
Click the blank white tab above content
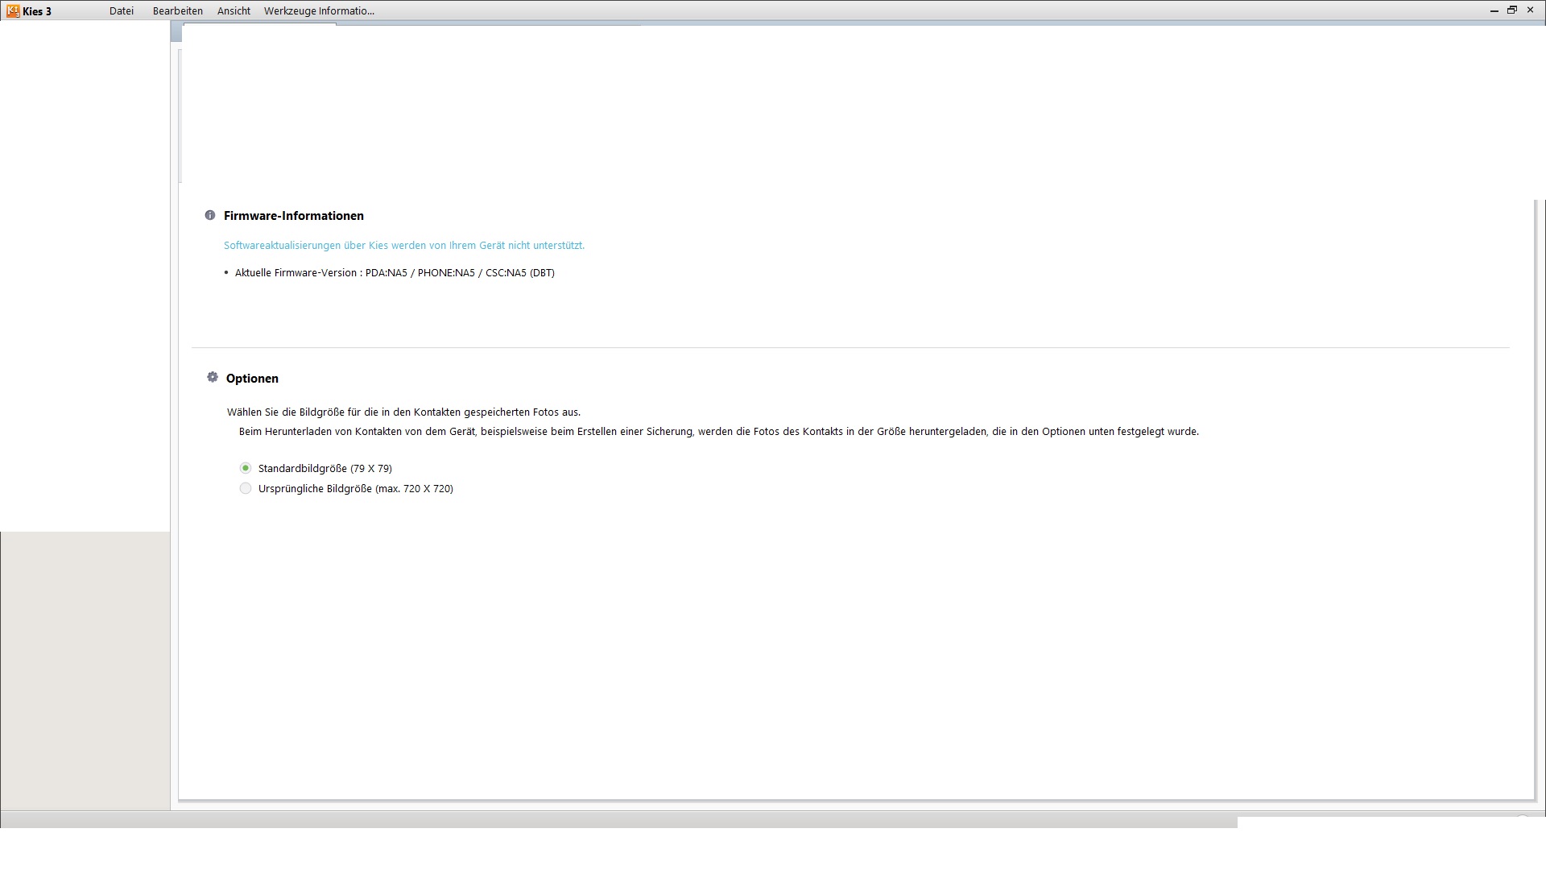pyautogui.click(x=259, y=32)
